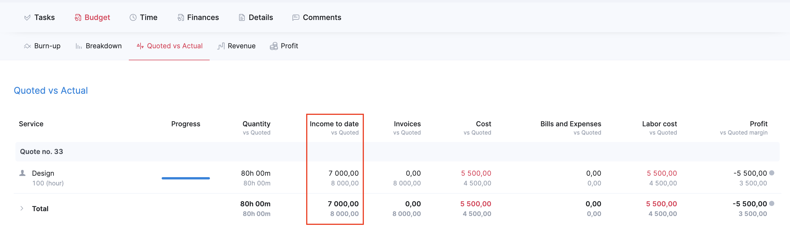The image size is (790, 232).
Task: Open the Budget tab
Action: pos(92,17)
